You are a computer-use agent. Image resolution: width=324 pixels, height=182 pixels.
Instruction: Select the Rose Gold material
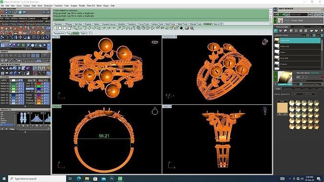click(x=298, y=58)
